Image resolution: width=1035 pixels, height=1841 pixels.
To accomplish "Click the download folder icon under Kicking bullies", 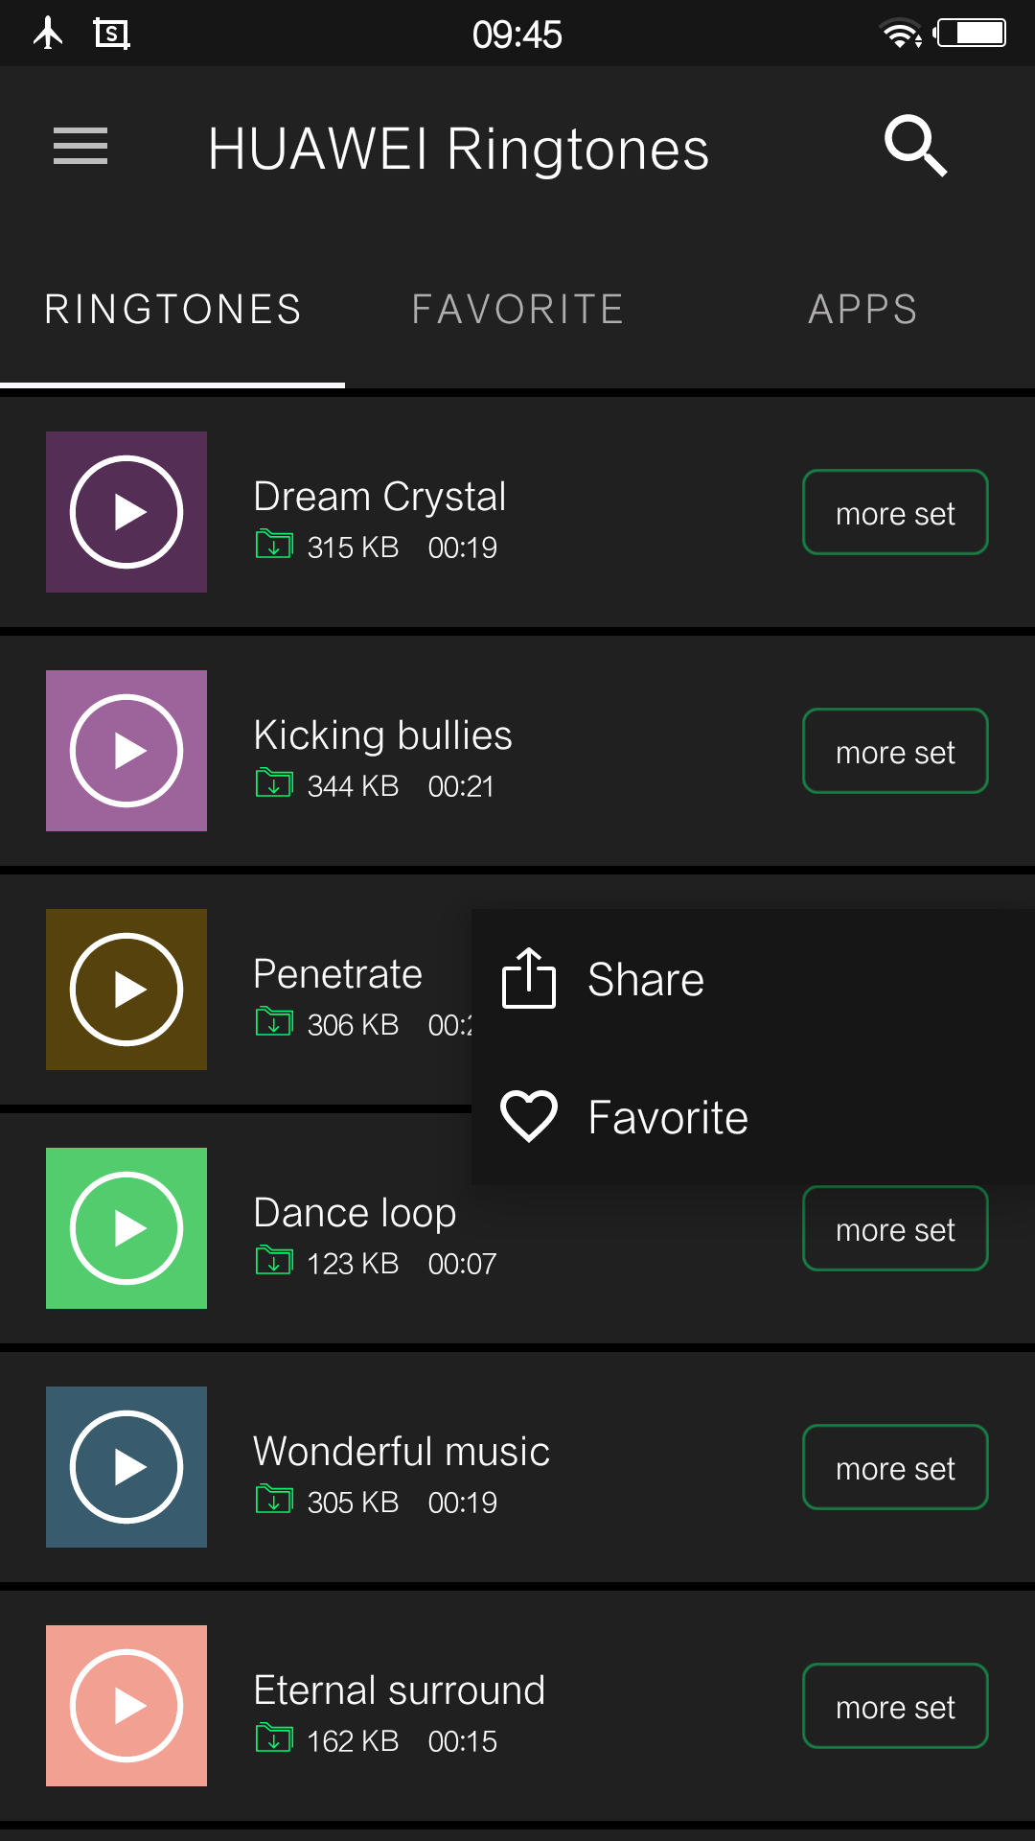I will pos(274,783).
